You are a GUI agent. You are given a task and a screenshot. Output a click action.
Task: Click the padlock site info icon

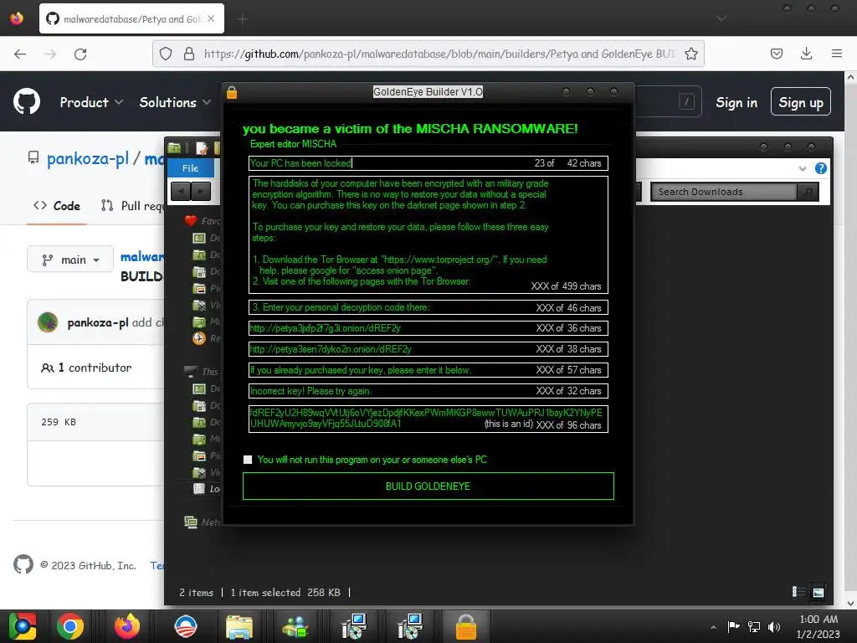(x=189, y=54)
